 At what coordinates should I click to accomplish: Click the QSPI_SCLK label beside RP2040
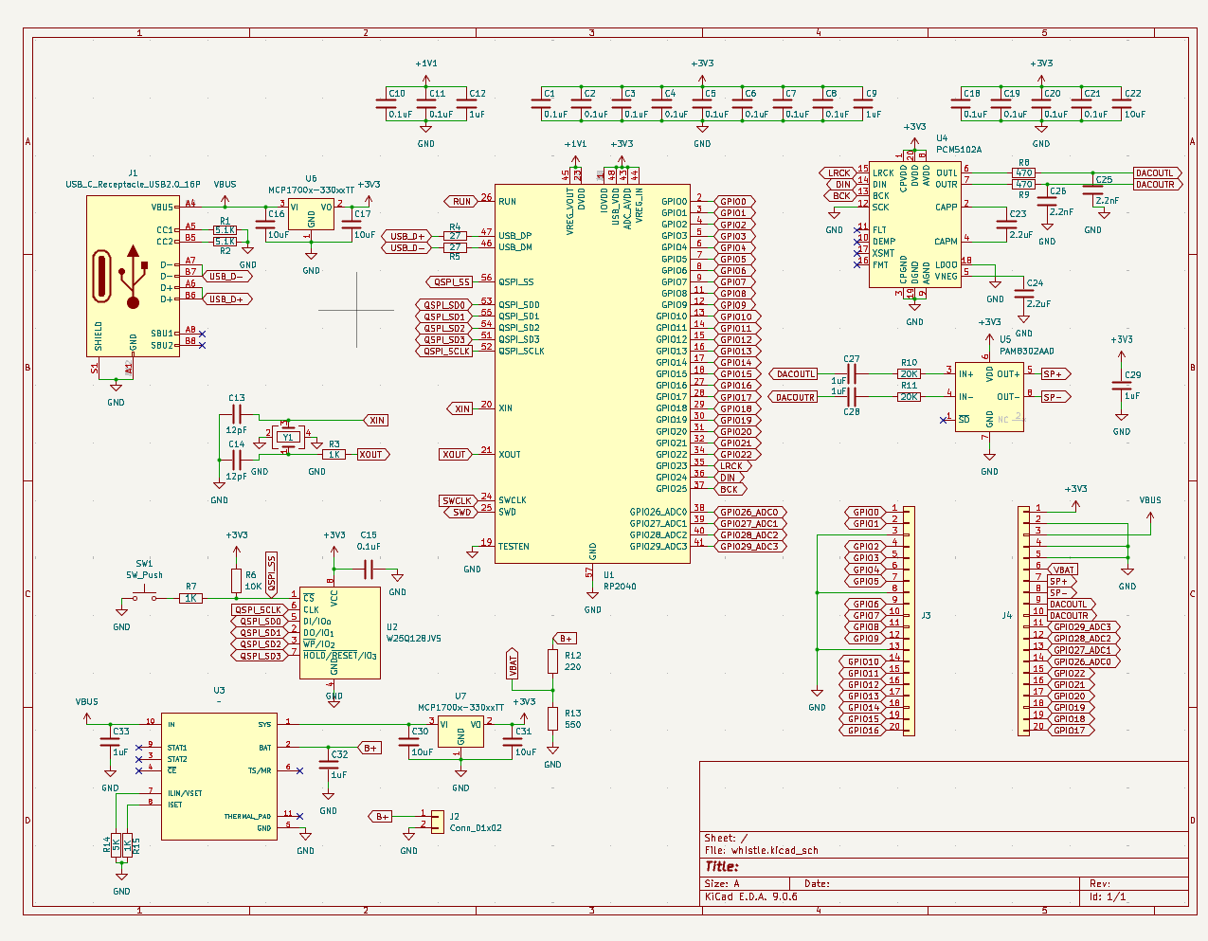click(444, 351)
